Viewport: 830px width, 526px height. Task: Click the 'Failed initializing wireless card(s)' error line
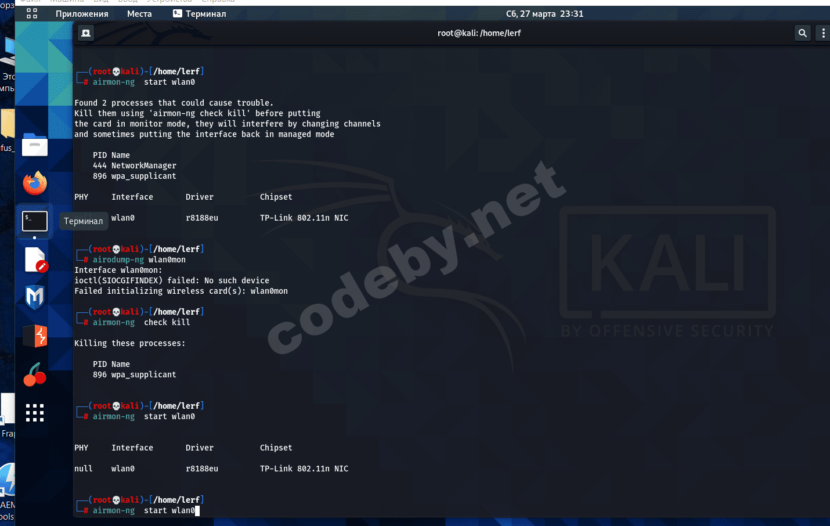click(x=181, y=291)
